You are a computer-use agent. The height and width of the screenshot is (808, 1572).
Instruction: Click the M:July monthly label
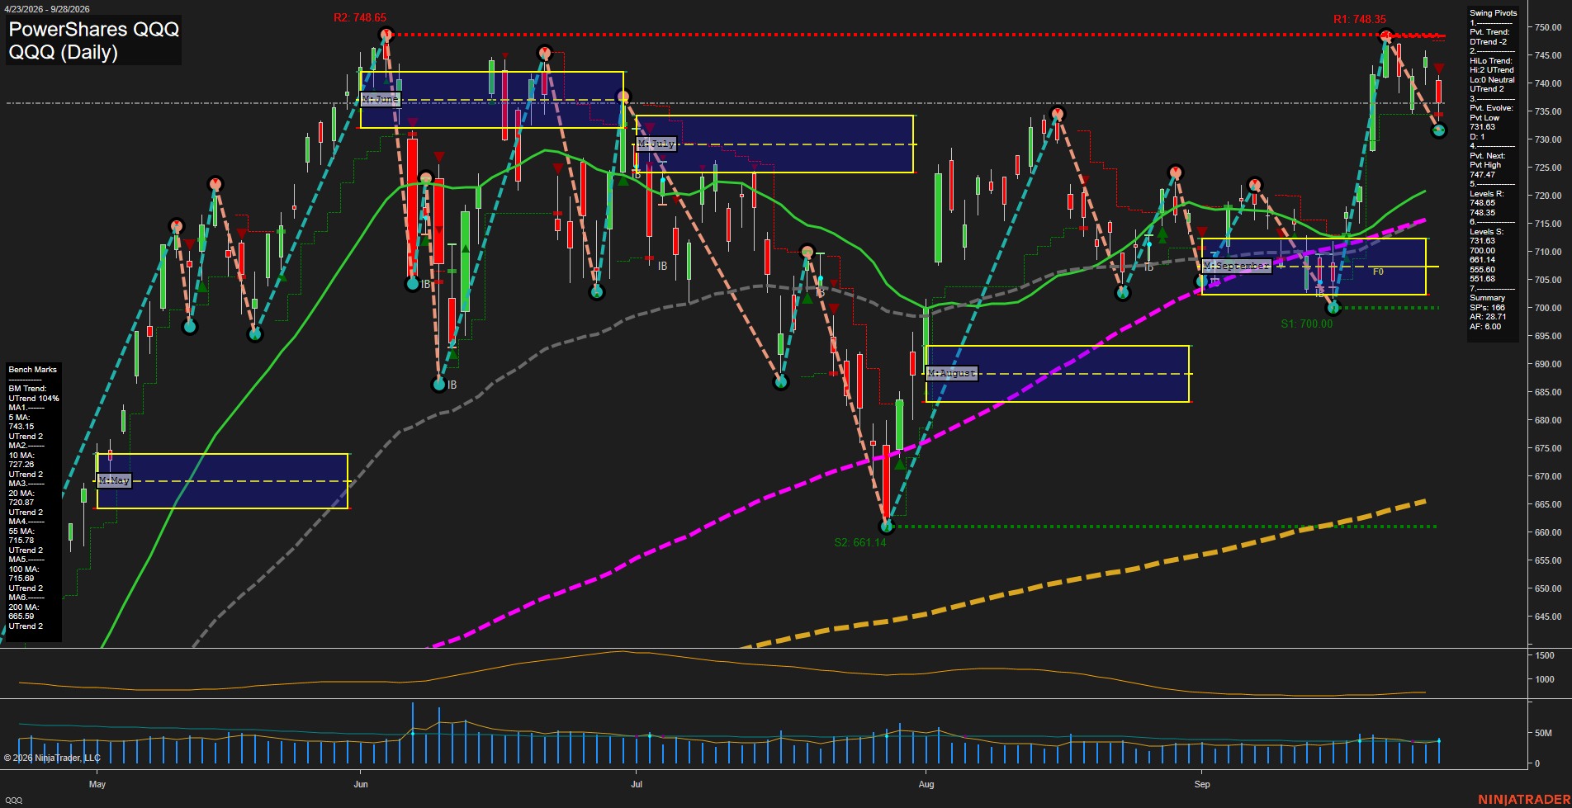click(x=656, y=144)
